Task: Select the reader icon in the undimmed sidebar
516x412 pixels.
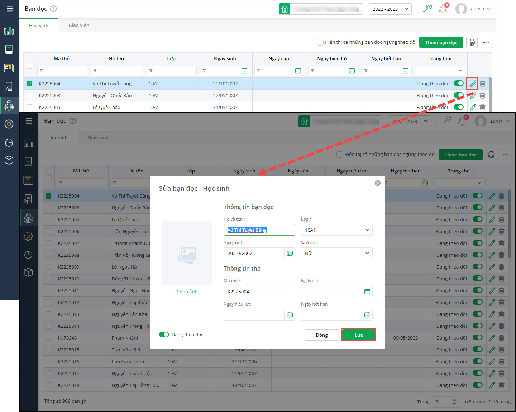Action: (9, 105)
